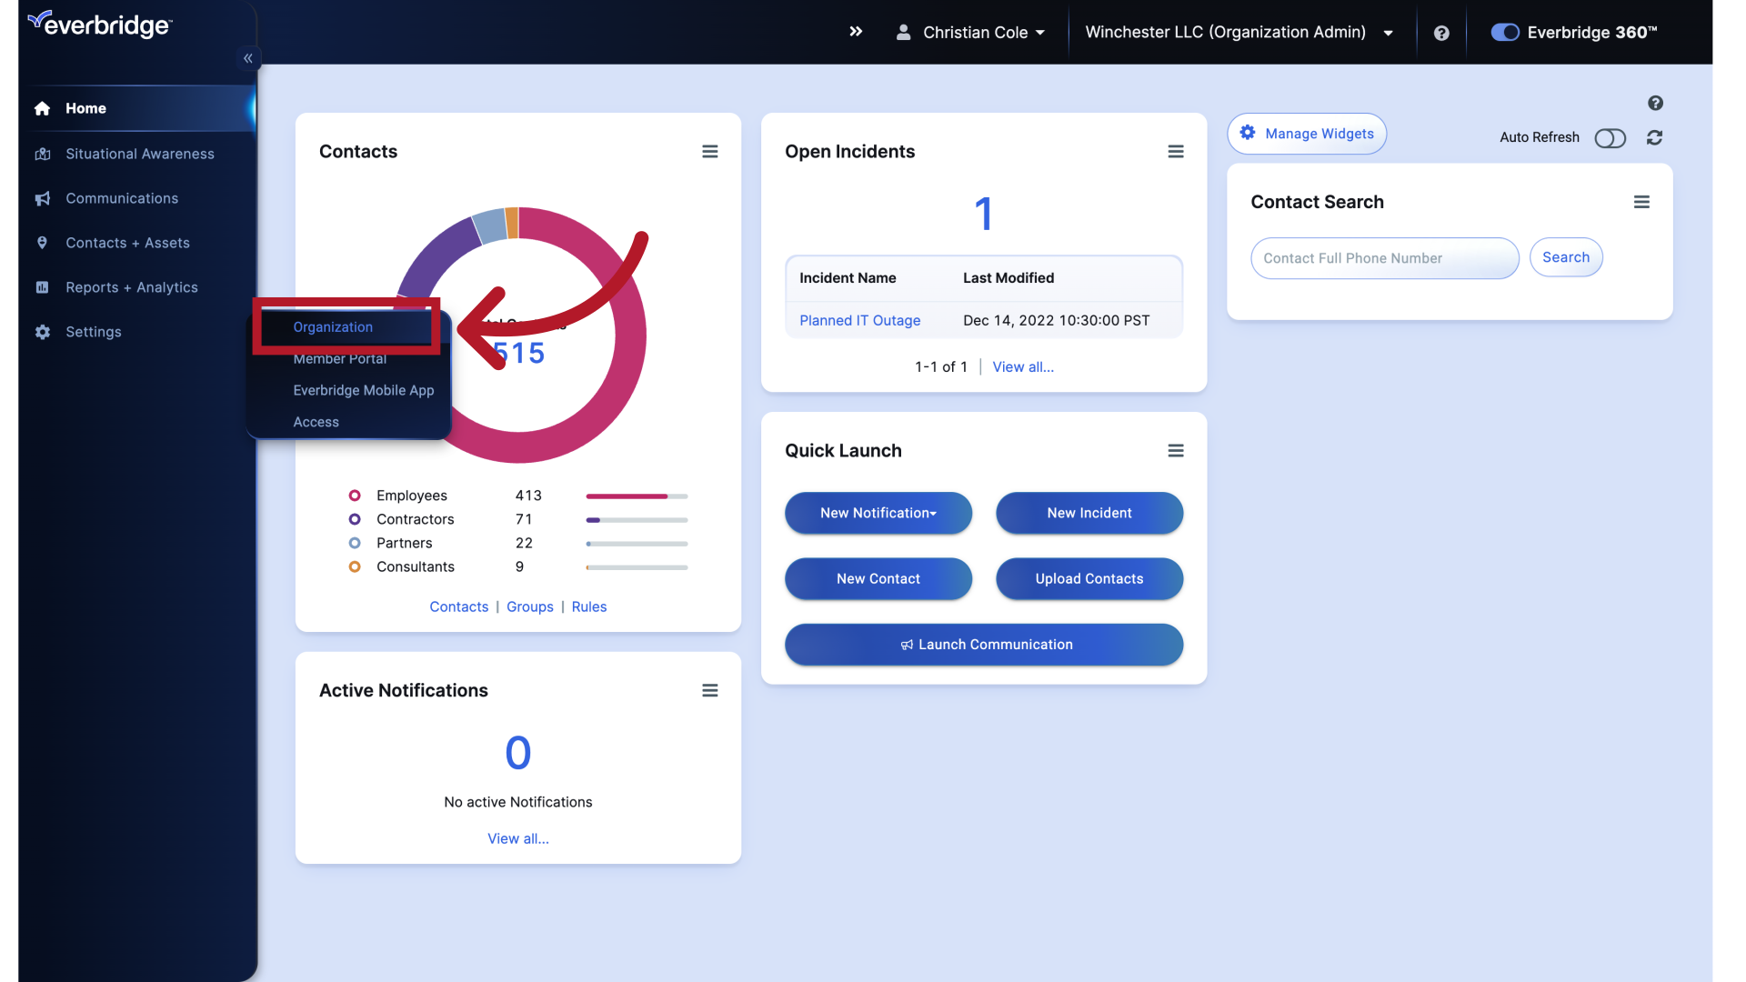
Task: Select the Home icon in sidebar
Action: tap(42, 108)
